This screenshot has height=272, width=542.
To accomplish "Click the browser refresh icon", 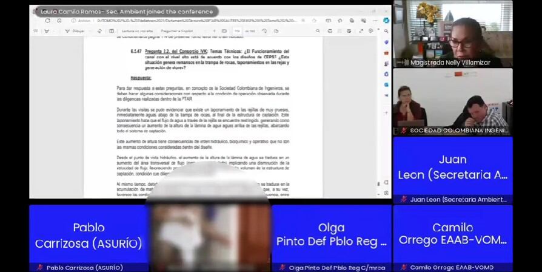I will click(48, 21).
